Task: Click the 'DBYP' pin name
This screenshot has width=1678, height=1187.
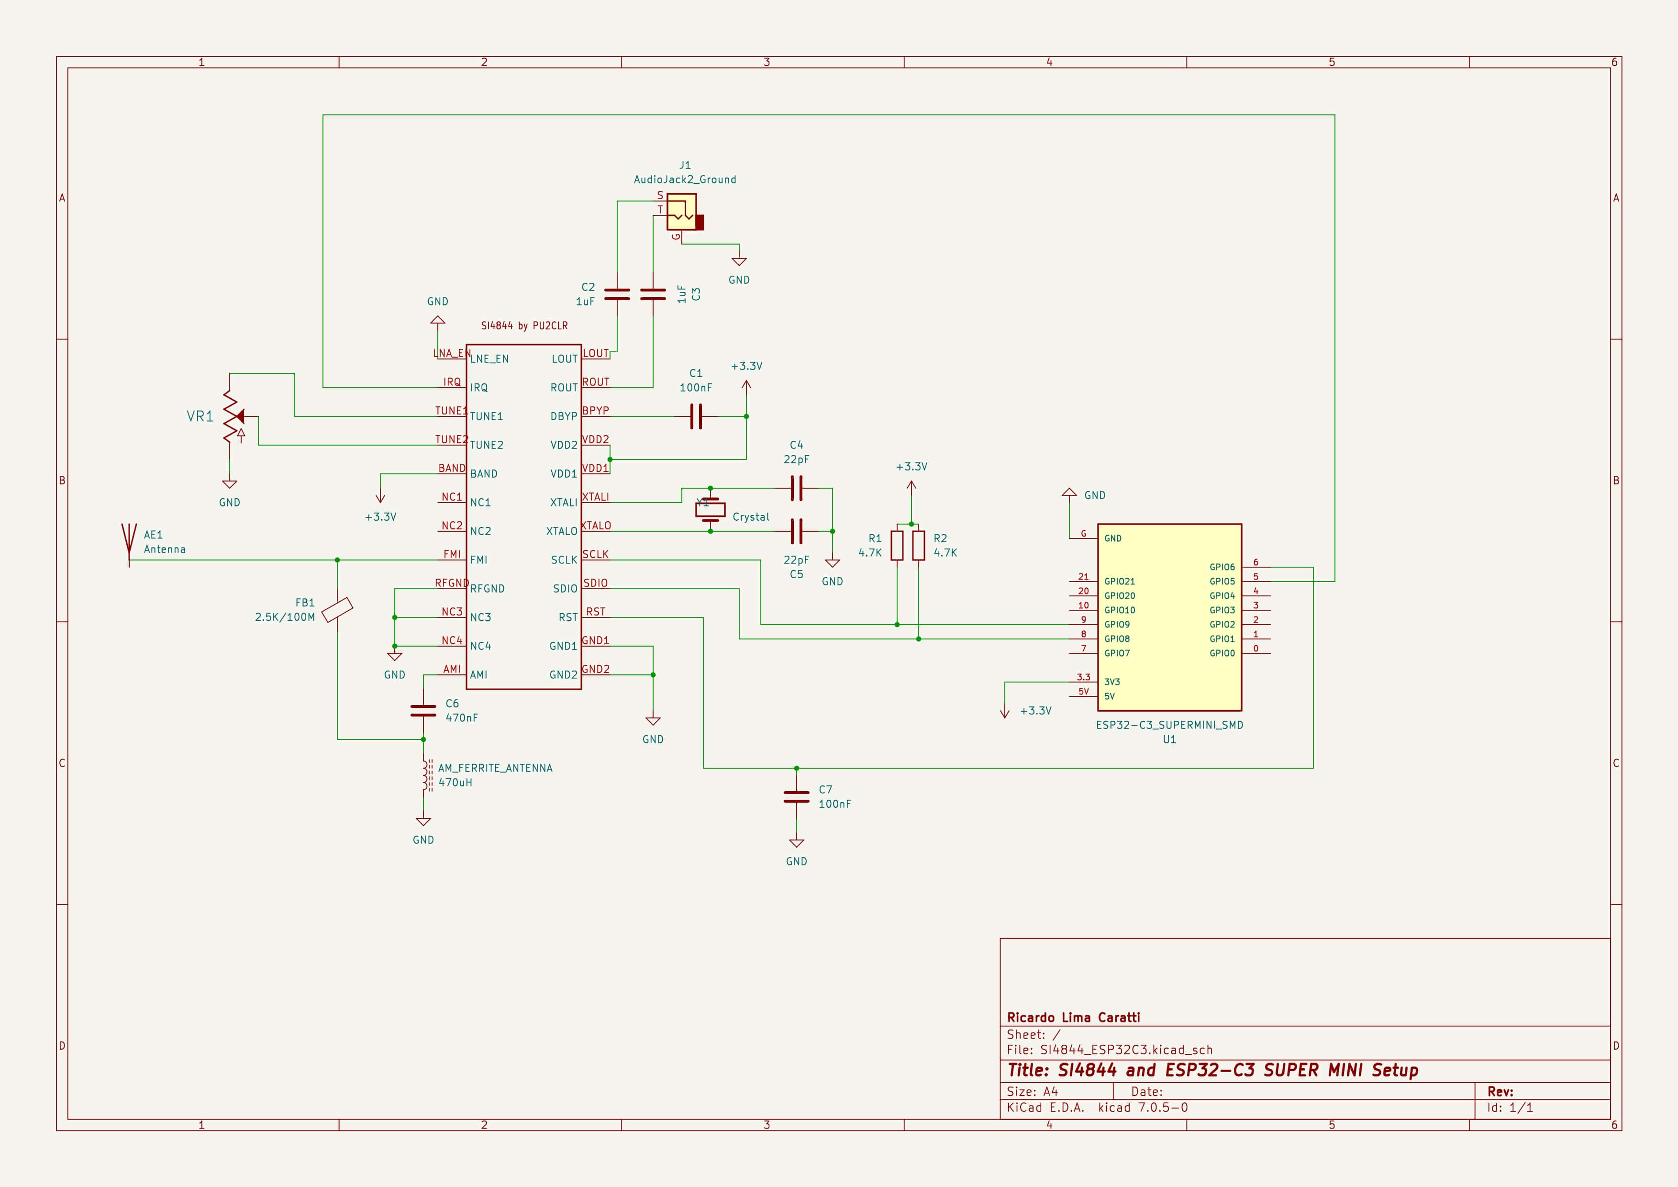Action: (x=564, y=416)
